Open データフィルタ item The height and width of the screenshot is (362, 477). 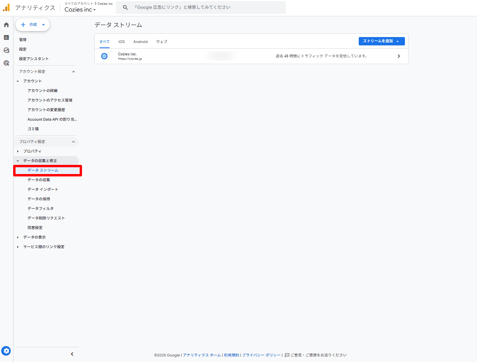tap(41, 208)
